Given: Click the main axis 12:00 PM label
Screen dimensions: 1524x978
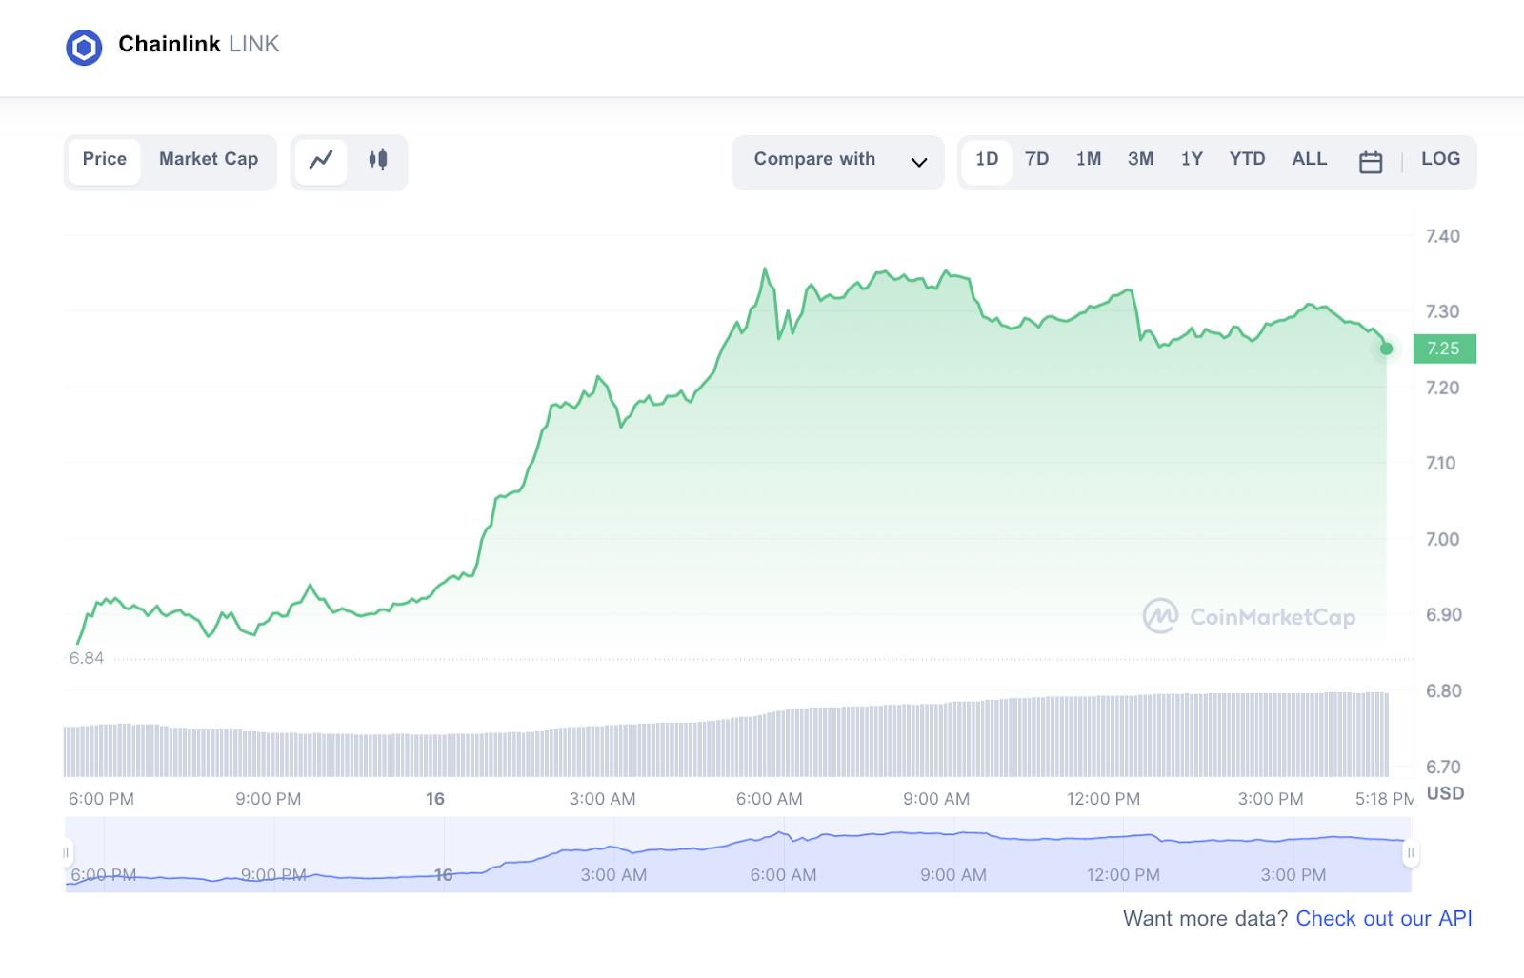Looking at the screenshot, I should pos(1104,799).
